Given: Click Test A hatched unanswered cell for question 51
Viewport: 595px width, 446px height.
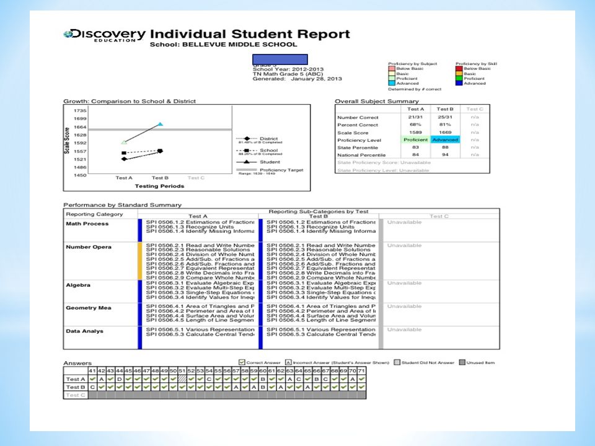Looking at the screenshot, I should click(182, 379).
